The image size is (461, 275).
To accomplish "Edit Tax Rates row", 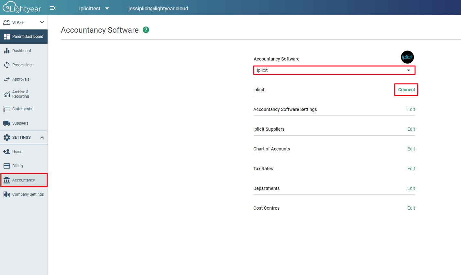I will tap(411, 169).
